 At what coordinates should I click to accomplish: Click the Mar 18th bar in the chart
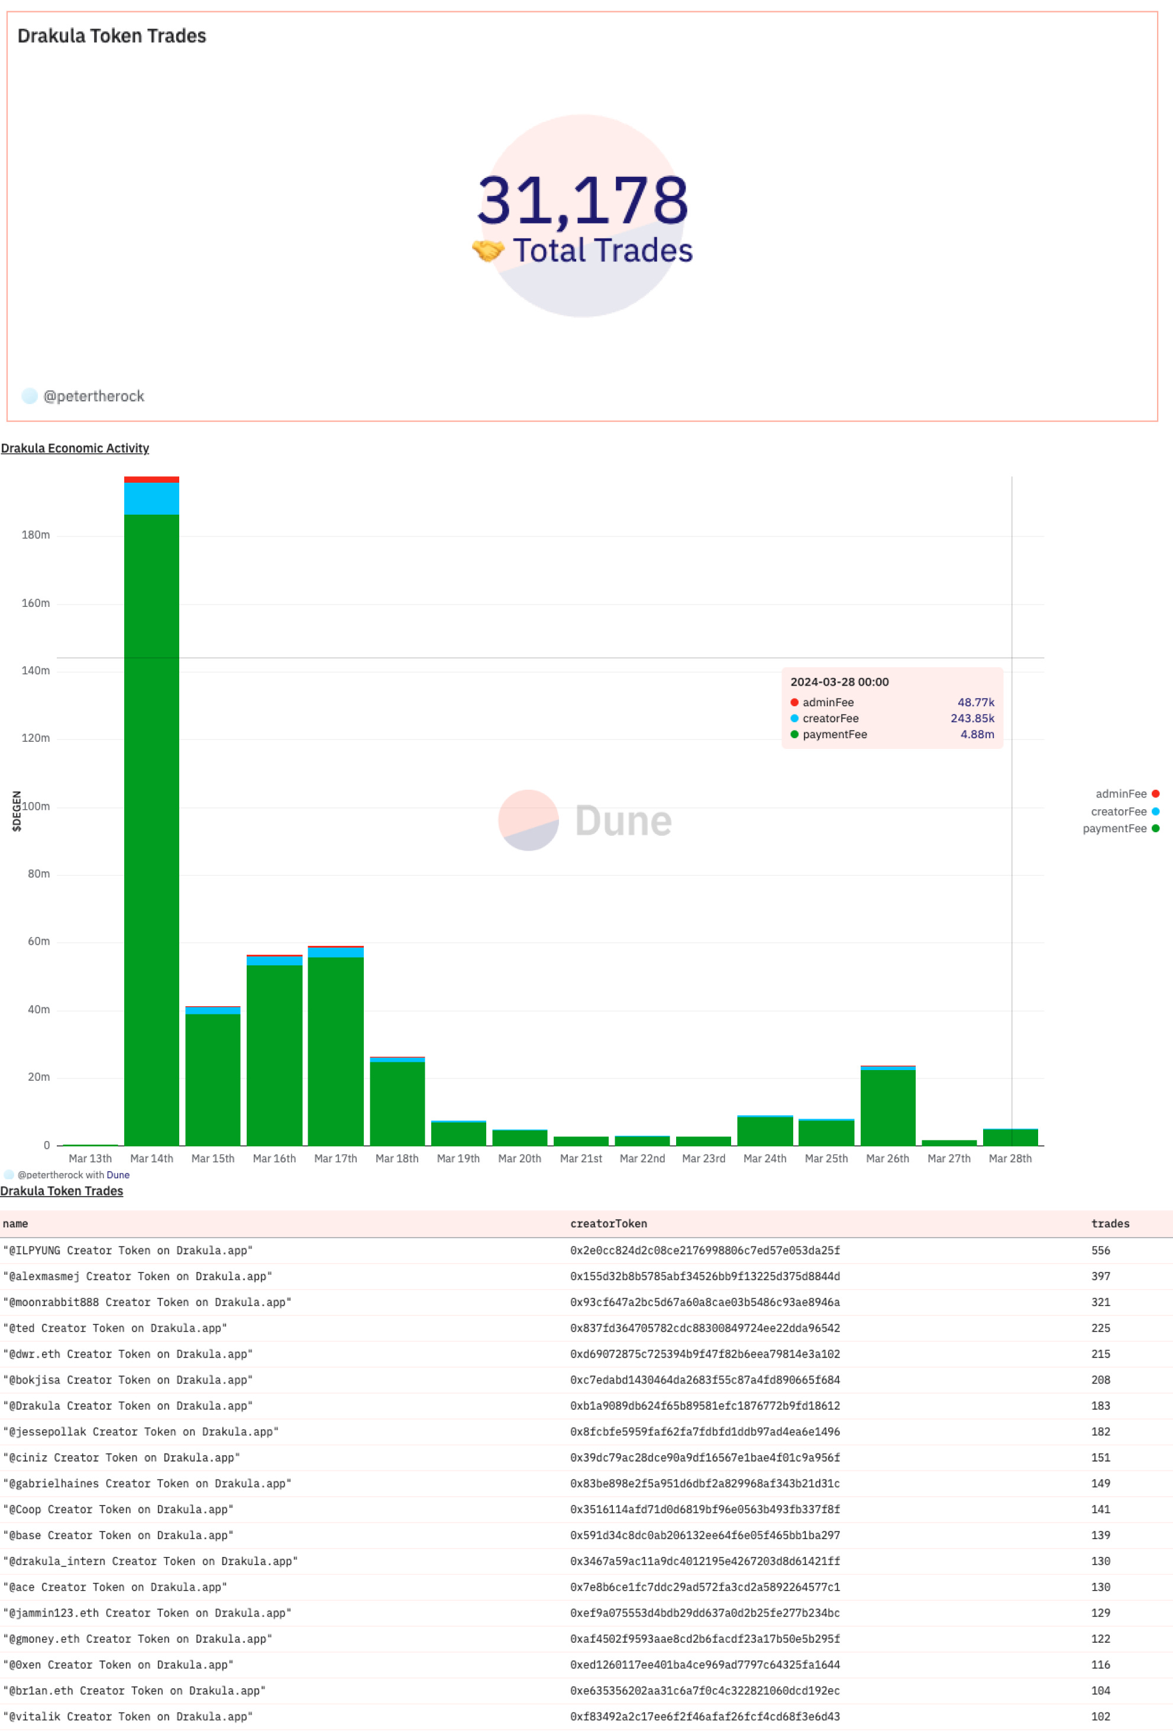(397, 1101)
